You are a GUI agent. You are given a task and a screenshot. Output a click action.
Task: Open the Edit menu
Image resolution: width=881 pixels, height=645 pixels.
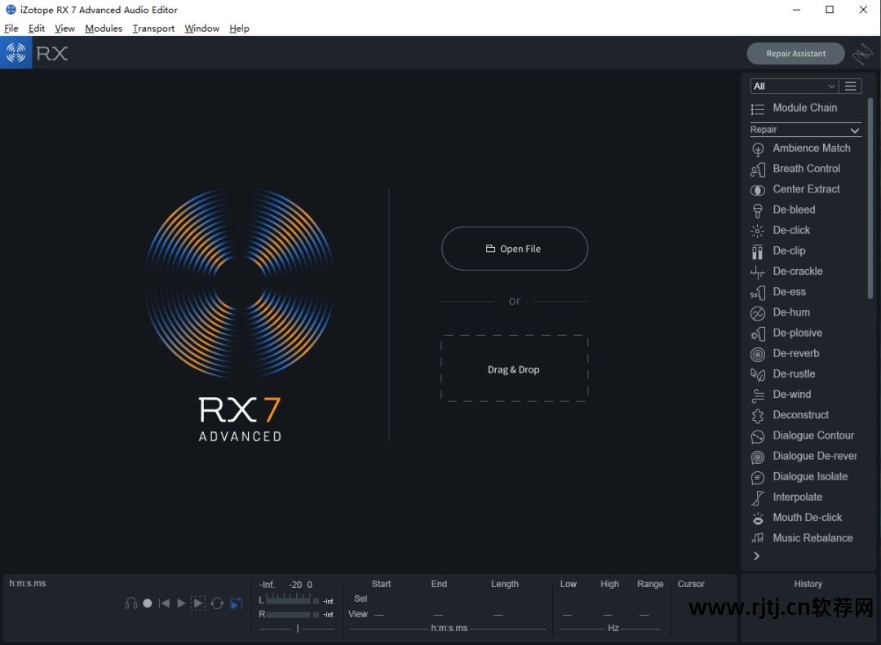tap(37, 28)
